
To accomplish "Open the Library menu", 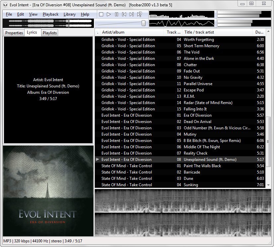I will (70, 14).
